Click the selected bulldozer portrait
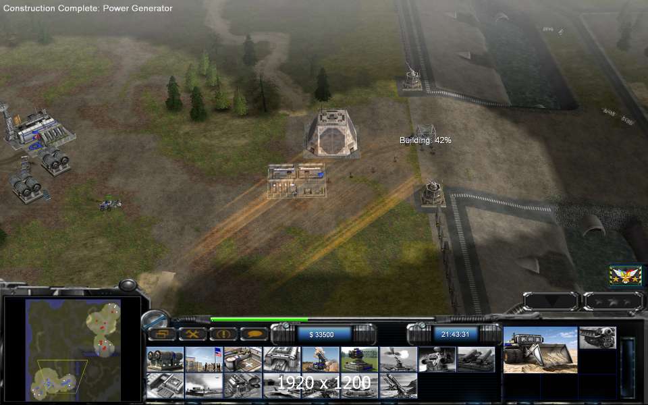This screenshot has height=405, width=648. pos(540,350)
